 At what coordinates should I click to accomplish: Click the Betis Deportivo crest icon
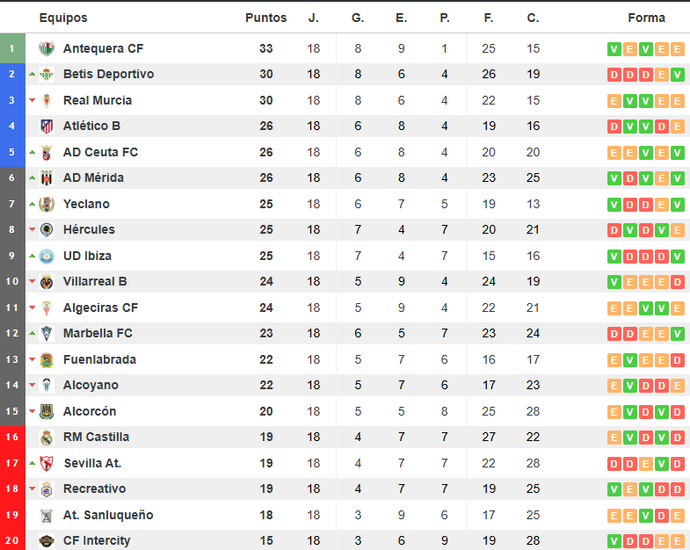[47, 75]
